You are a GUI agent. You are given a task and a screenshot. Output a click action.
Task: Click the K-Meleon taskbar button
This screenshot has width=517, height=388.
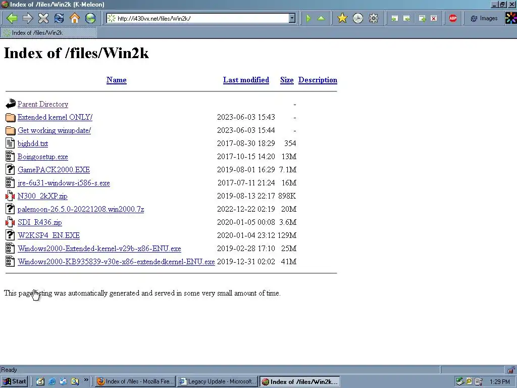(x=299, y=382)
